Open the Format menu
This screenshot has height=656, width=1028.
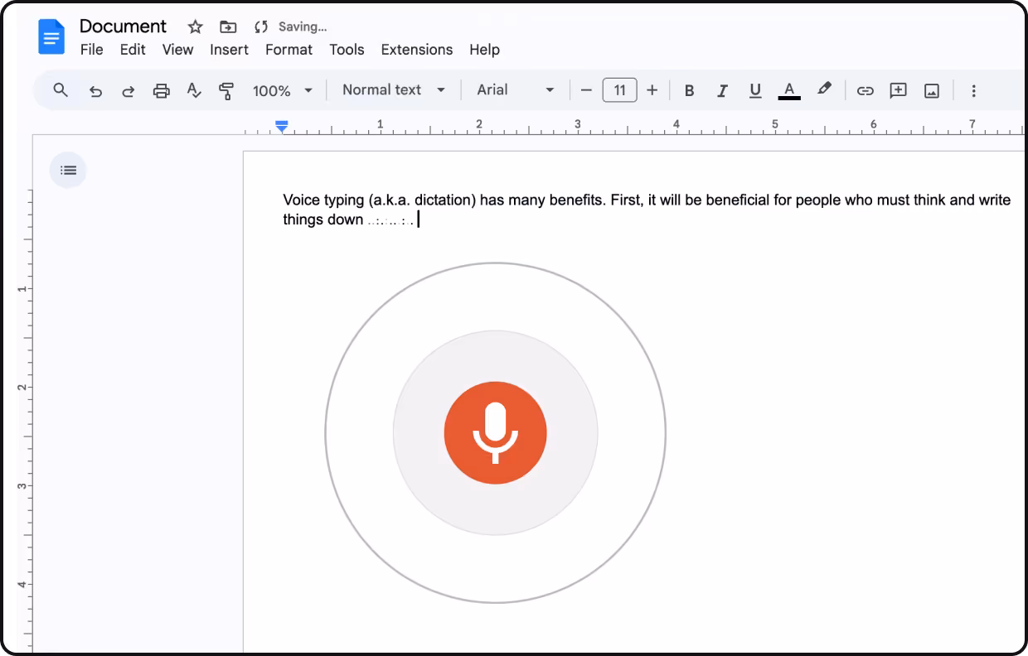point(289,50)
